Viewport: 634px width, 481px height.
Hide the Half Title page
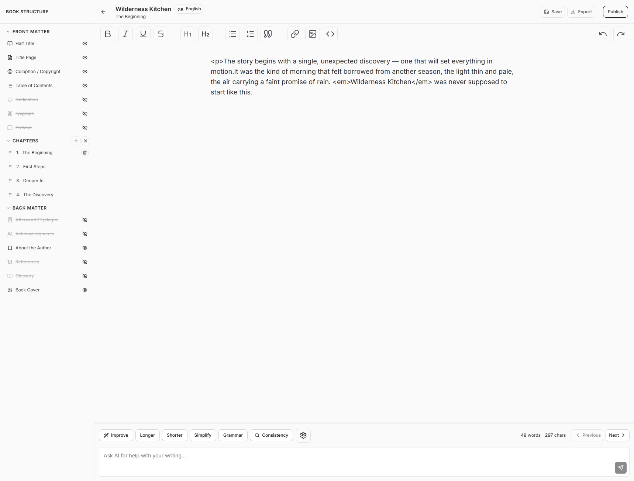[x=85, y=44]
